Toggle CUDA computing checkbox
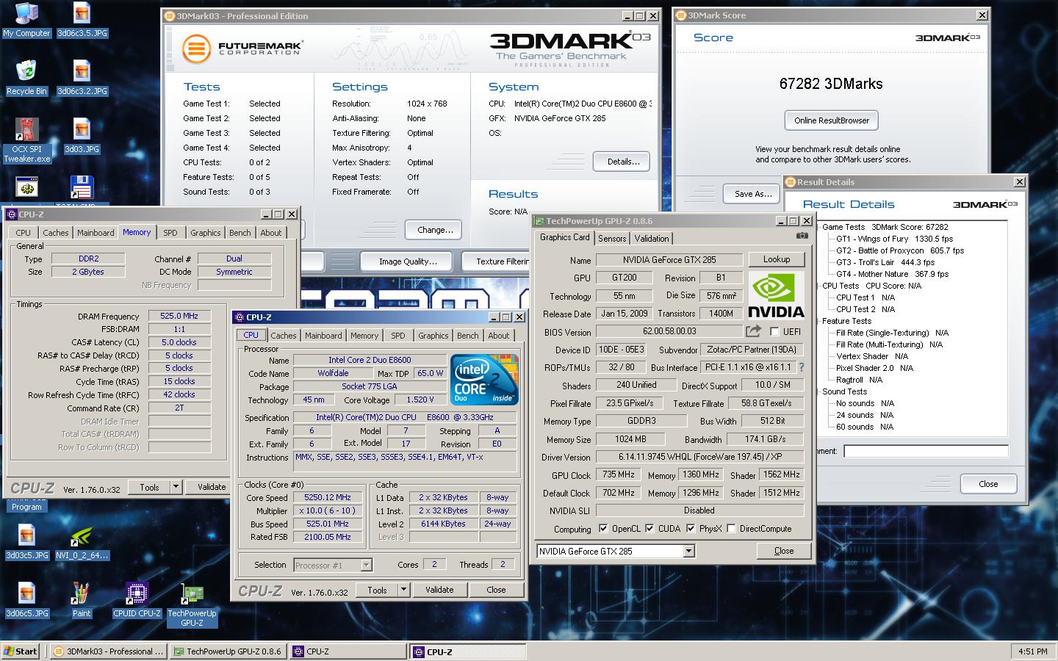 click(649, 528)
